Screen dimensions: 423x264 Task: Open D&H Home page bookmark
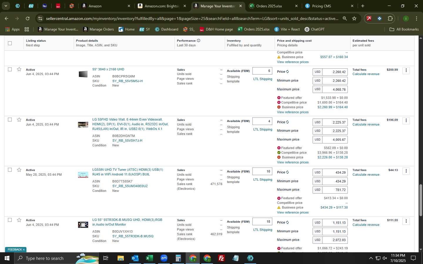216,29
